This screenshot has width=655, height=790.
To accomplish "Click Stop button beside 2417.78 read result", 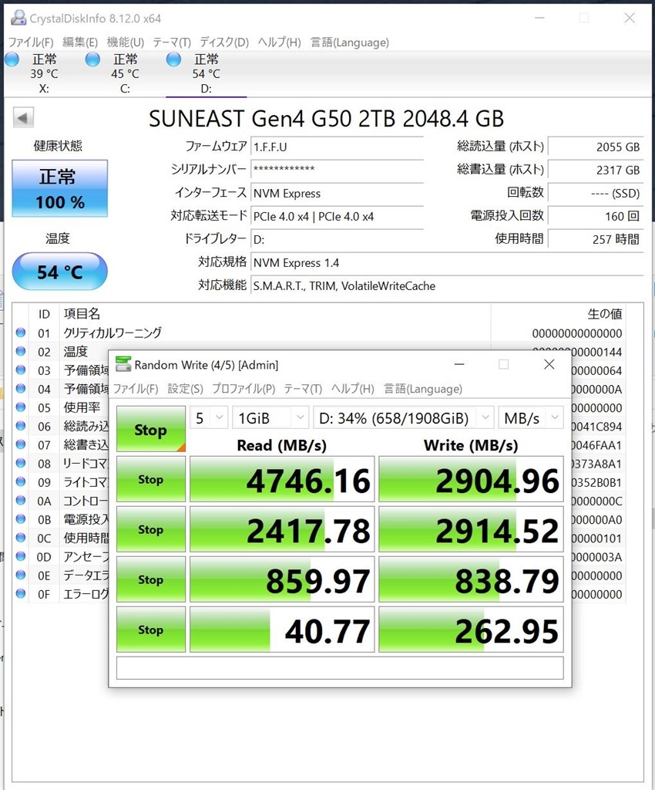I will [x=151, y=529].
